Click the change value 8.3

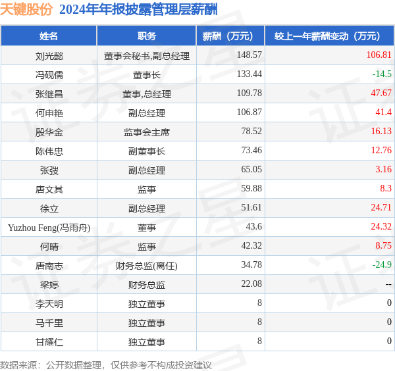386,188
